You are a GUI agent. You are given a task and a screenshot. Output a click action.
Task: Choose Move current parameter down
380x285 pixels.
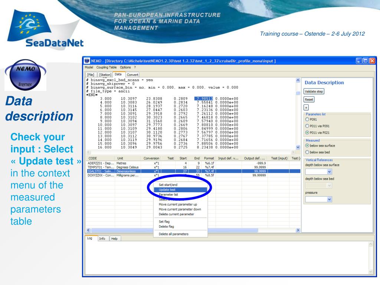click(180, 209)
